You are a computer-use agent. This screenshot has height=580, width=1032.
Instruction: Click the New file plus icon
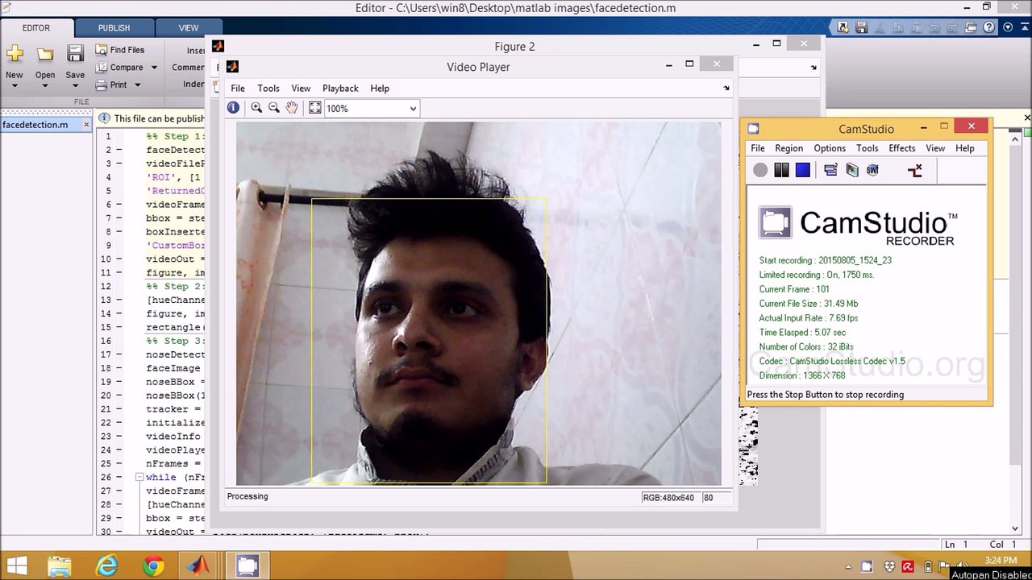15,55
